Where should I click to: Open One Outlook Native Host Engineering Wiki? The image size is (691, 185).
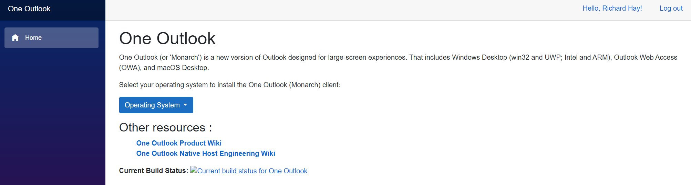[206, 153]
